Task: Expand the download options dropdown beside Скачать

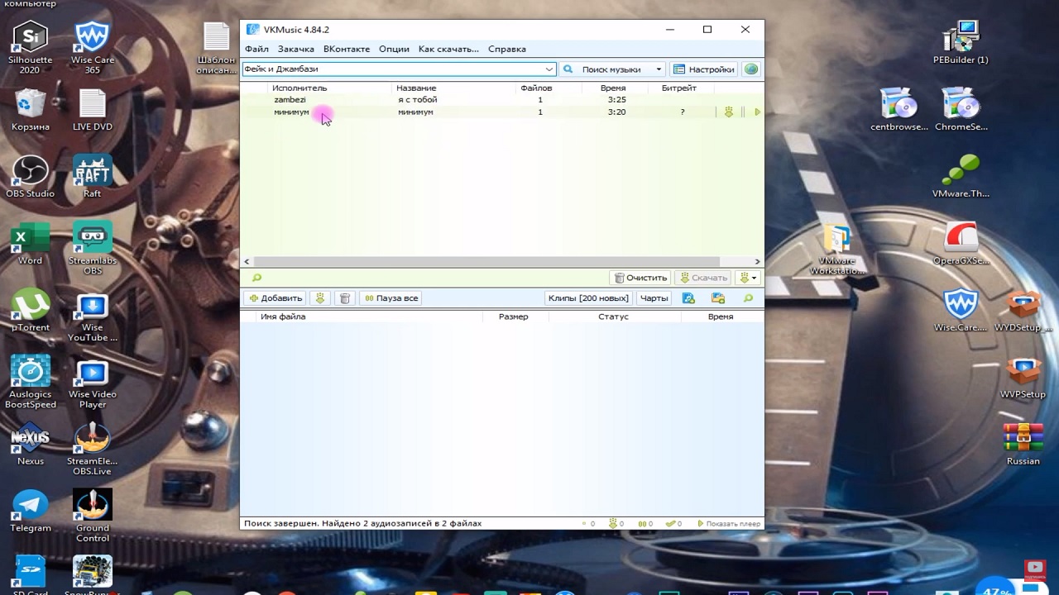Action: pos(748,278)
